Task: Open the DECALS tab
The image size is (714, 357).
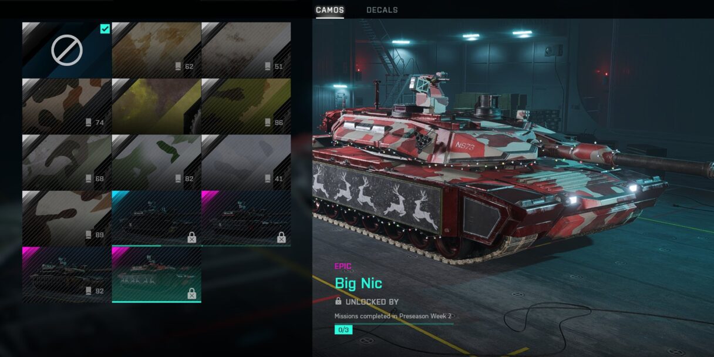Action: click(382, 10)
